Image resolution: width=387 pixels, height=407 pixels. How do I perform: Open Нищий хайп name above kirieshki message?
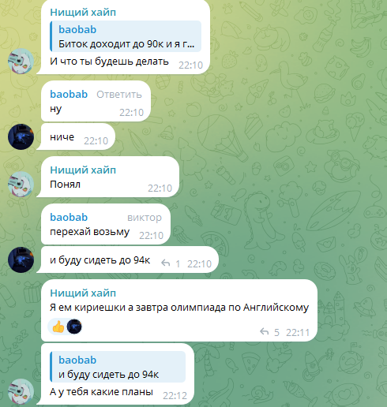(x=83, y=293)
